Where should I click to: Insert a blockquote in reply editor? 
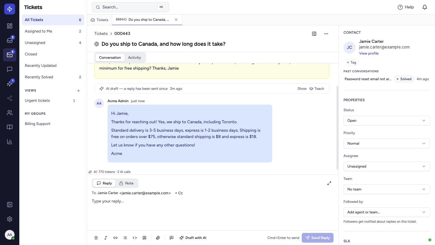click(x=144, y=238)
